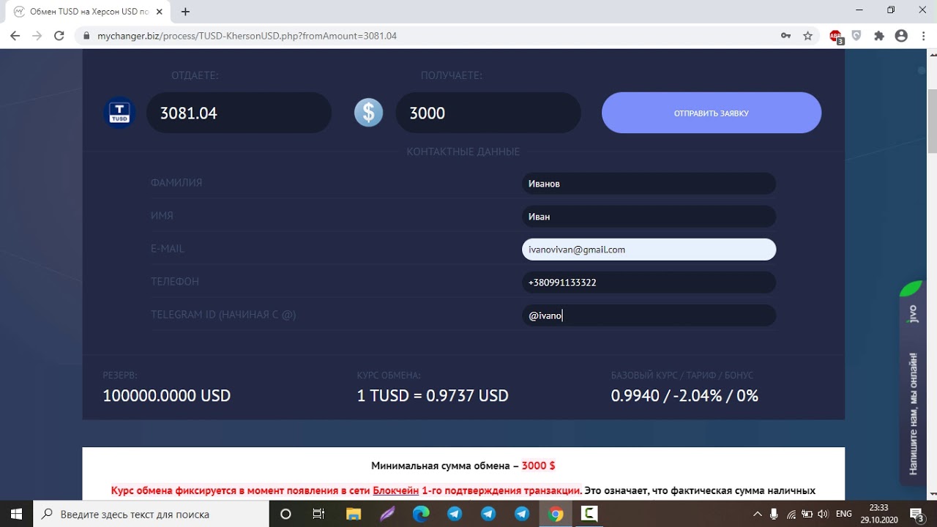
Task: Click the Отправить заявку button
Action: click(x=712, y=113)
